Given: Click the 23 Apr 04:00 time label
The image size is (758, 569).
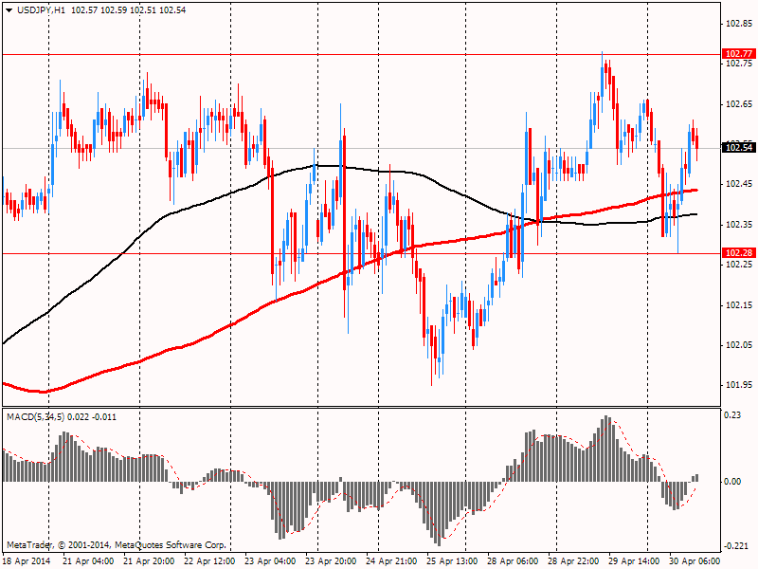Looking at the screenshot, I should tap(270, 561).
